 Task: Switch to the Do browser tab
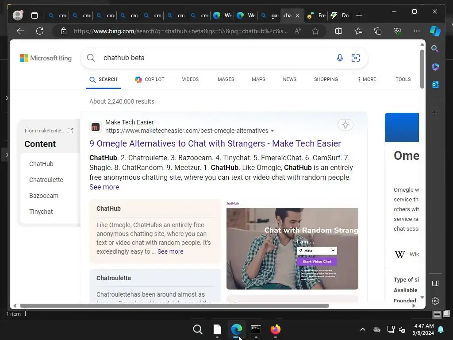click(340, 15)
